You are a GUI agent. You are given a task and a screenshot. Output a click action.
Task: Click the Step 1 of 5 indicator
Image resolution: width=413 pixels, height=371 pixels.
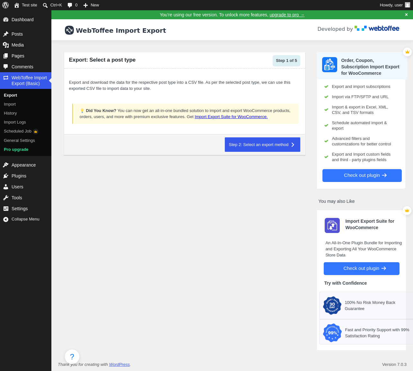(286, 61)
